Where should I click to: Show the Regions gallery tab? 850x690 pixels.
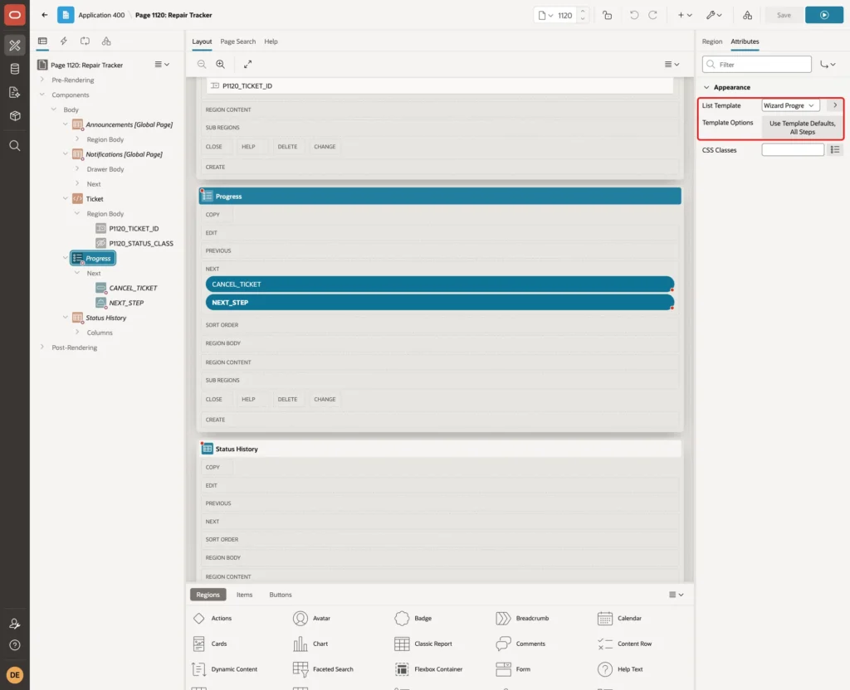[208, 595]
